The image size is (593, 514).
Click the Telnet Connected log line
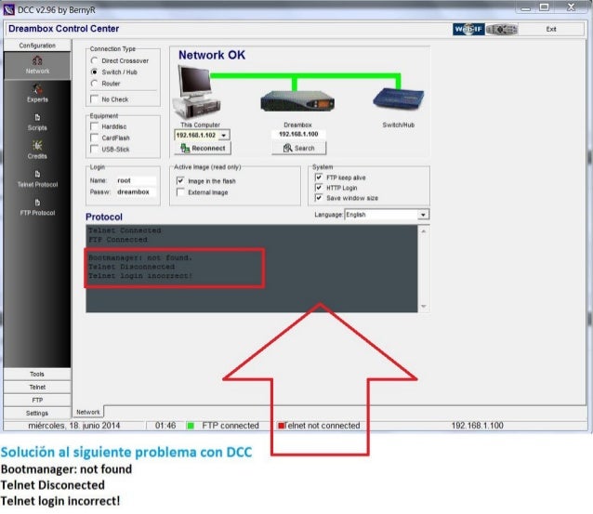click(125, 231)
